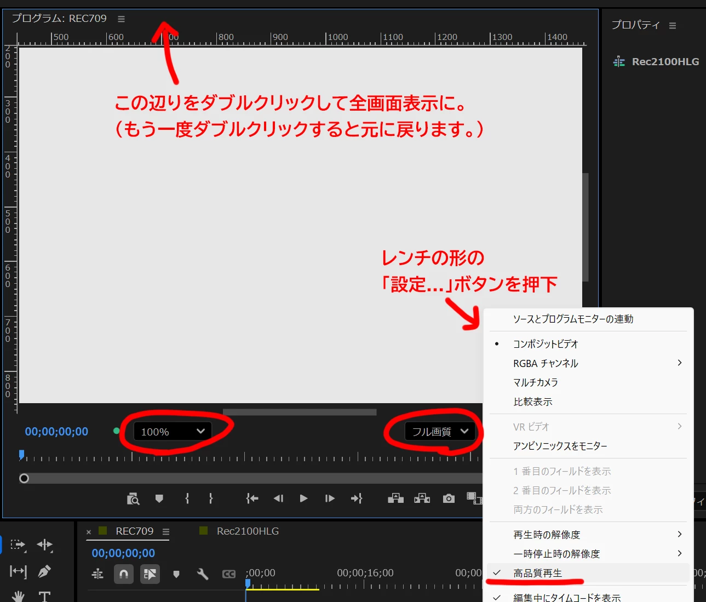The image size is (706, 602).
Task: Choose ソースとプログラムモニターの連動 menu entry
Action: (x=588, y=319)
